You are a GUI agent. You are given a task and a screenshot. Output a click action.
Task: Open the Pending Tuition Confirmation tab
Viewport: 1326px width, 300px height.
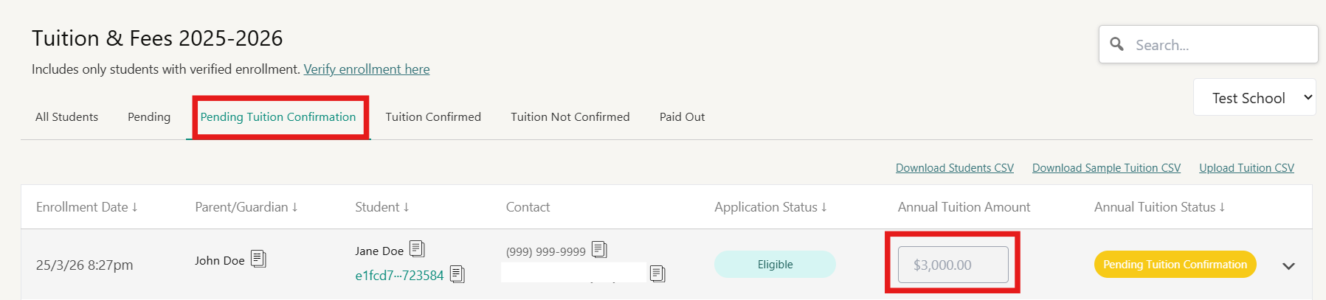point(278,117)
